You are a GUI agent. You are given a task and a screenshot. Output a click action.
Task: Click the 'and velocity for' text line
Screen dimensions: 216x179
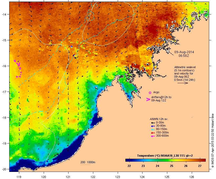184,73
